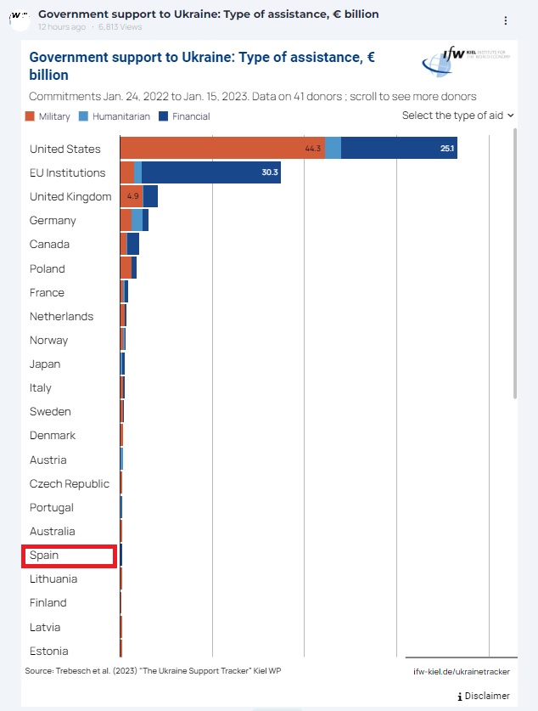Click the United Kingdom military bar
The width and height of the screenshot is (538, 711).
pyautogui.click(x=131, y=196)
